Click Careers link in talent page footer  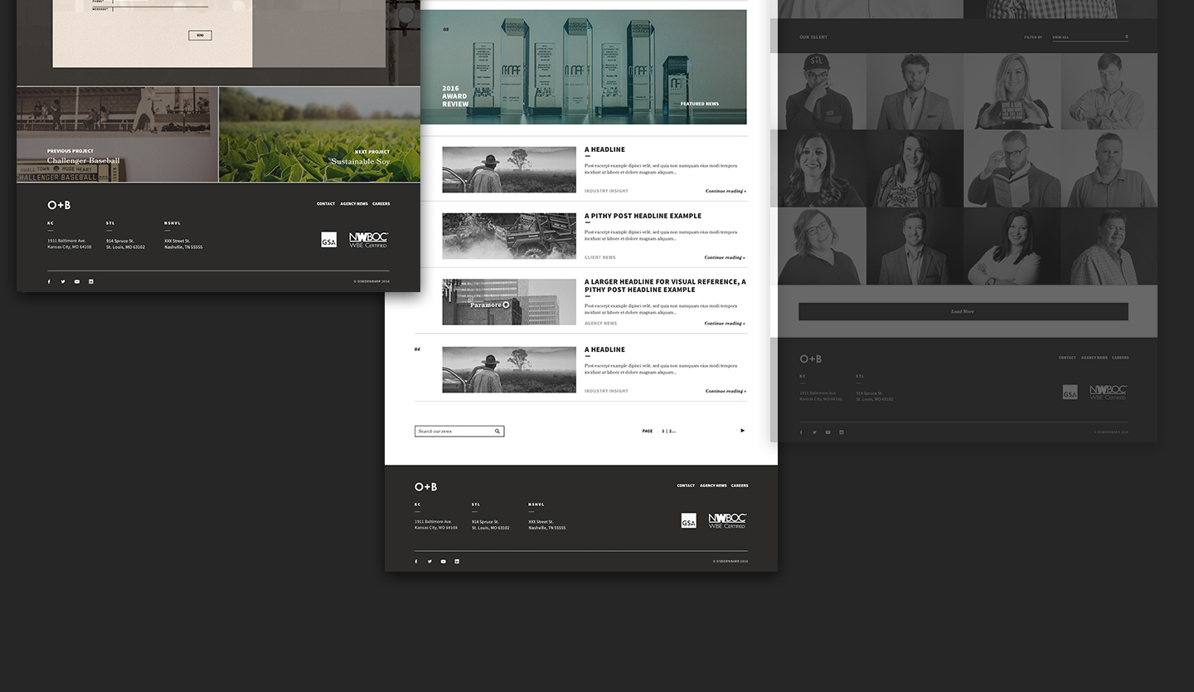point(1120,358)
